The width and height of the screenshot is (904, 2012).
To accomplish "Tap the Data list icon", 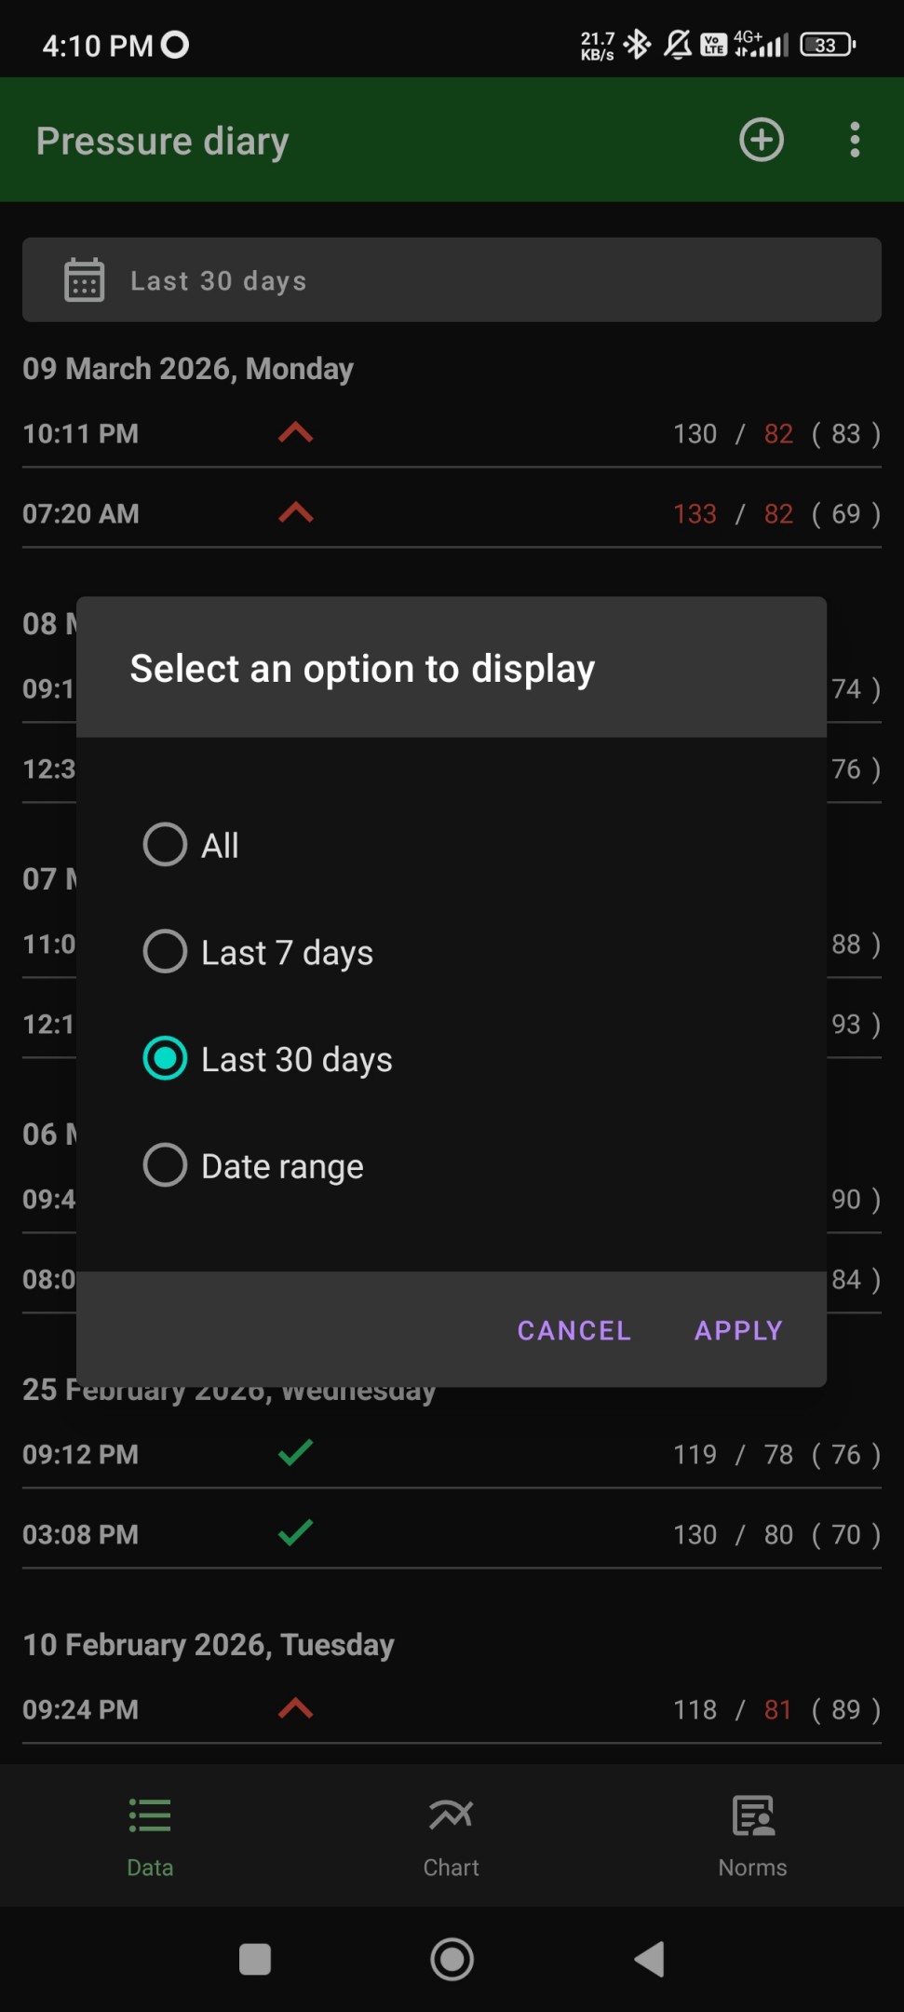I will pyautogui.click(x=150, y=1816).
